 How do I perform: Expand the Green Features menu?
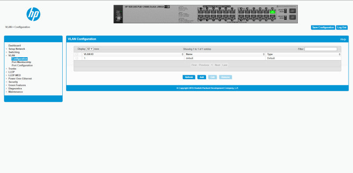(17, 85)
